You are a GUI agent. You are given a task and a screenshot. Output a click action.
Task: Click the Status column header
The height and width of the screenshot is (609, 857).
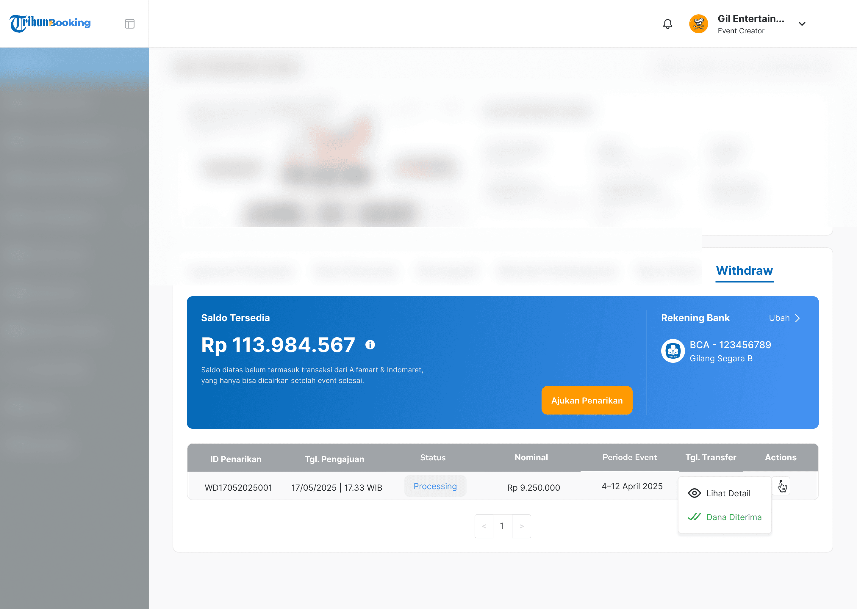433,457
